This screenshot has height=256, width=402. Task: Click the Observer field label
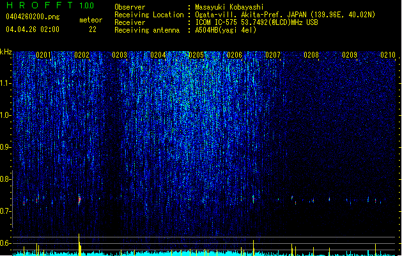(130, 7)
